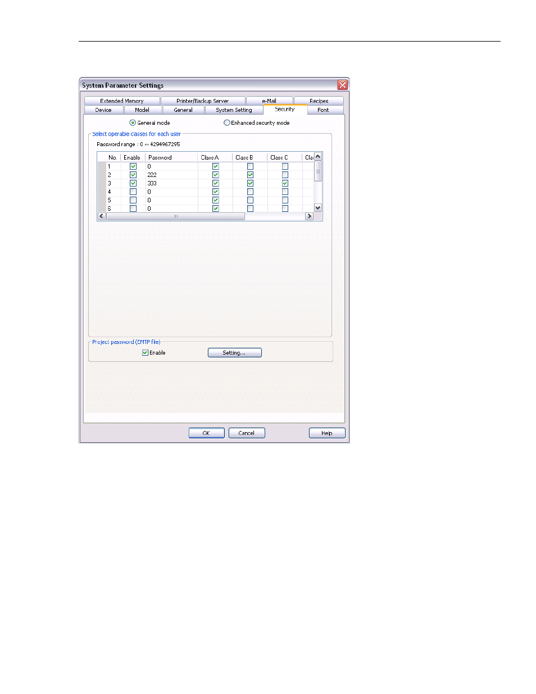Select the System Setting tab
The width and height of the screenshot is (536, 694).
click(x=234, y=110)
